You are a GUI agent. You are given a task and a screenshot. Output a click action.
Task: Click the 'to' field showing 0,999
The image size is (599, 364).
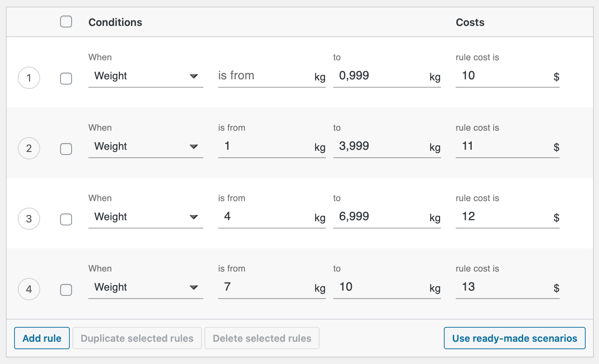click(379, 76)
